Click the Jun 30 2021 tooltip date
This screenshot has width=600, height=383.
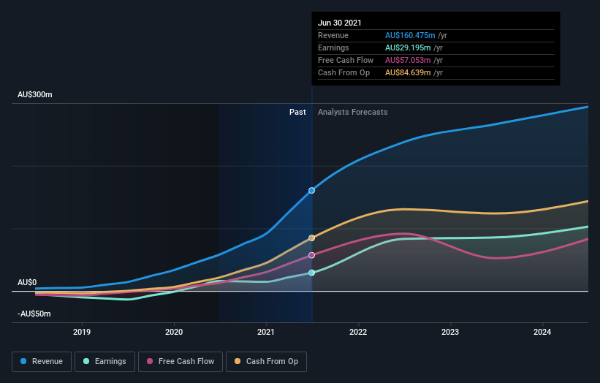tap(339, 23)
